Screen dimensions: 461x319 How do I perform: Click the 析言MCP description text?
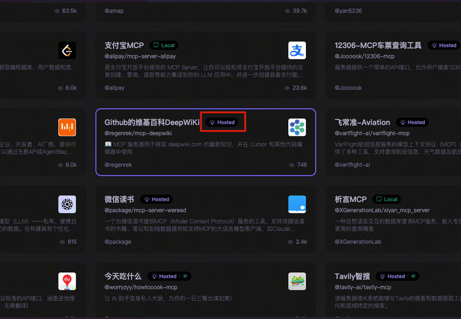(397, 225)
